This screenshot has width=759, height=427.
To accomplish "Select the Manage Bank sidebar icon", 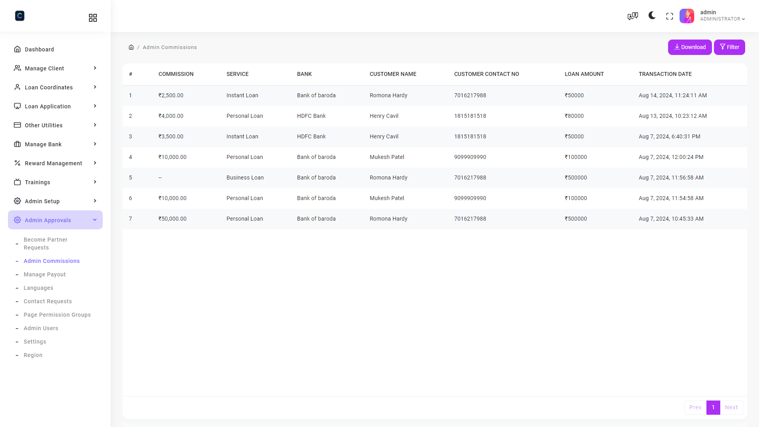I will (x=17, y=144).
